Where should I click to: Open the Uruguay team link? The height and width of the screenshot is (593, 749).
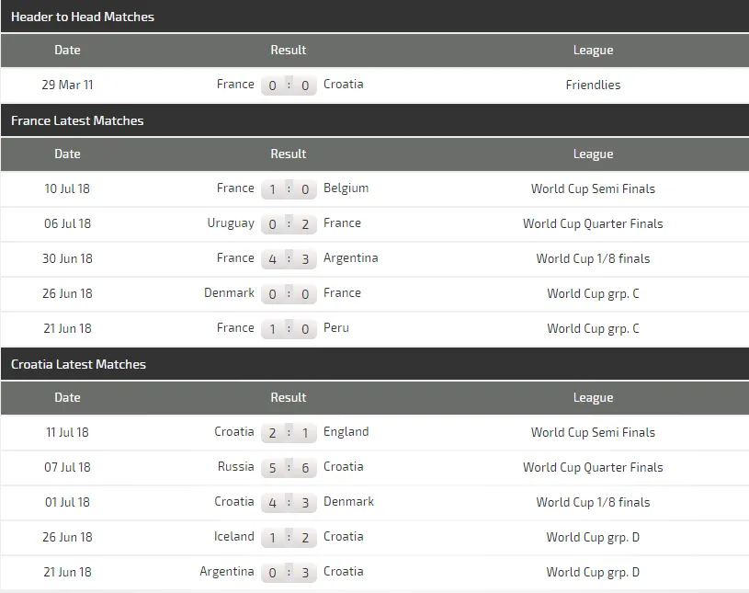pos(231,223)
